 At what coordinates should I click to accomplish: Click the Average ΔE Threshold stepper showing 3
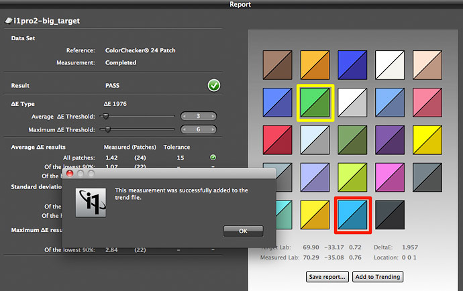pos(199,117)
